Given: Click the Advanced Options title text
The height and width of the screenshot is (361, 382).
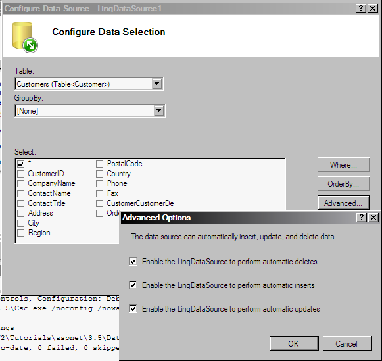Looking at the screenshot, I should [156, 218].
